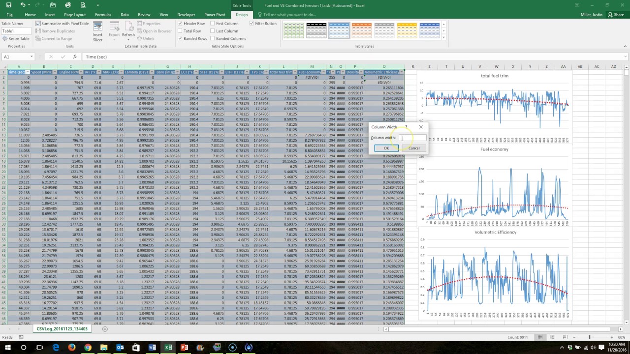Open the Power Pivot tab
The height and width of the screenshot is (354, 630).
(x=215, y=15)
